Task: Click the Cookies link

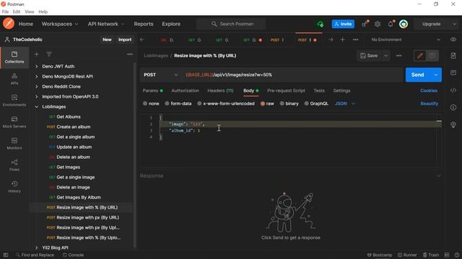Action: pyautogui.click(x=429, y=91)
